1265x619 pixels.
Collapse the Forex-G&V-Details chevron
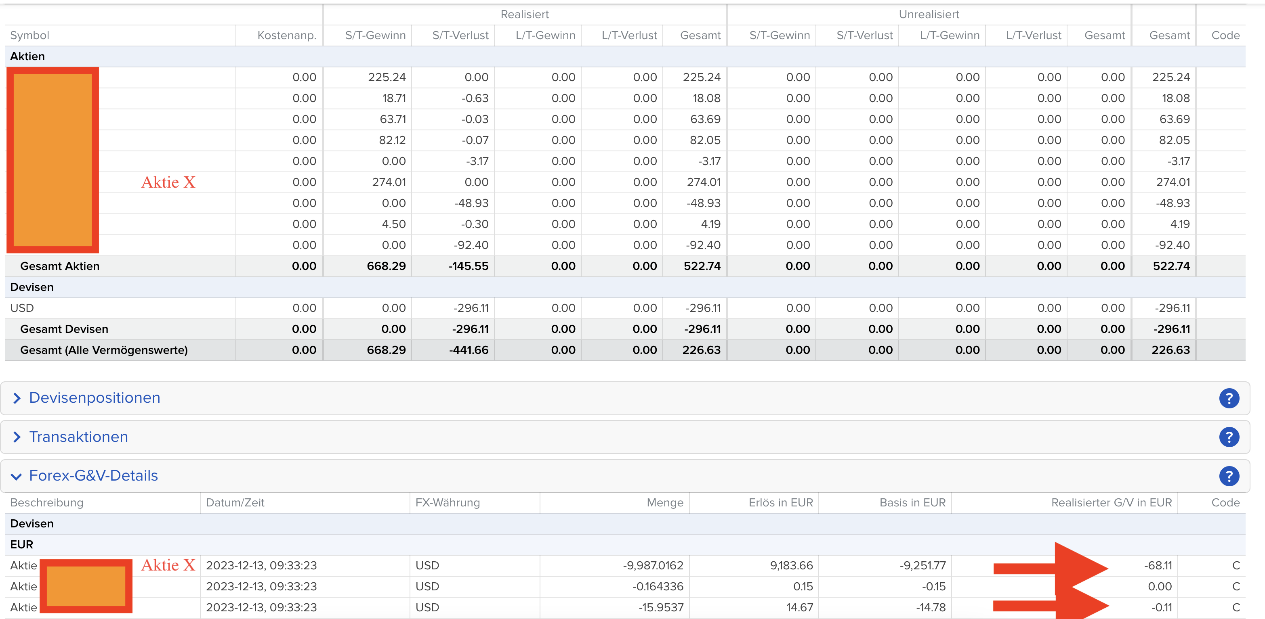(17, 476)
